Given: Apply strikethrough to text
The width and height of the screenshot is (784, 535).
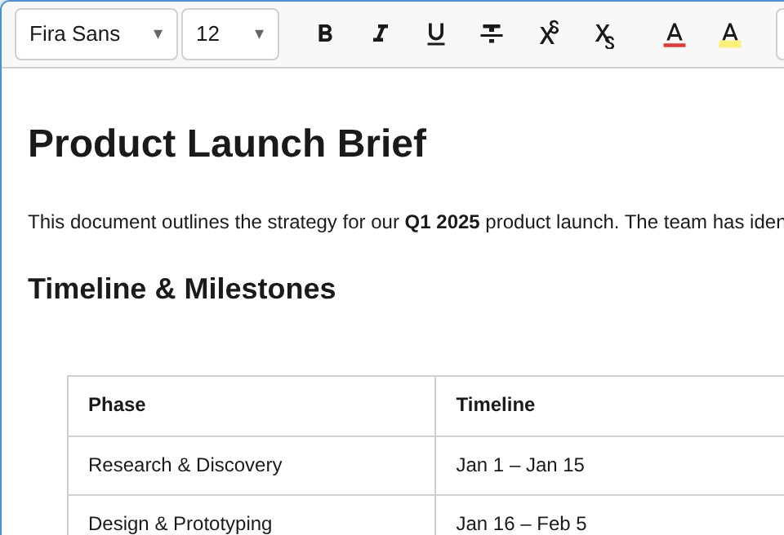Looking at the screenshot, I should click(x=492, y=33).
